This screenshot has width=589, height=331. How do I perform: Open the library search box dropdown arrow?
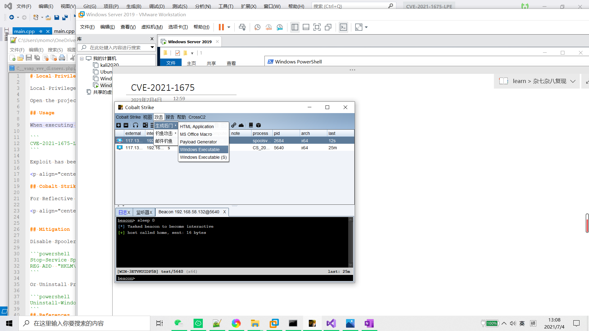(152, 48)
